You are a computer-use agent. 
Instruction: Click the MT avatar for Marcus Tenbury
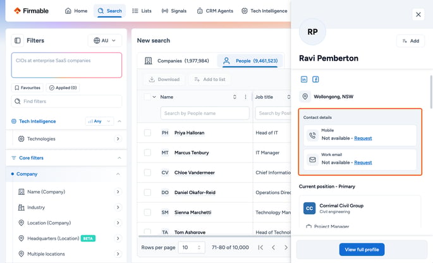(x=165, y=152)
